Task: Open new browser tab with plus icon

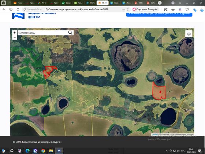Action: click(160, 3)
